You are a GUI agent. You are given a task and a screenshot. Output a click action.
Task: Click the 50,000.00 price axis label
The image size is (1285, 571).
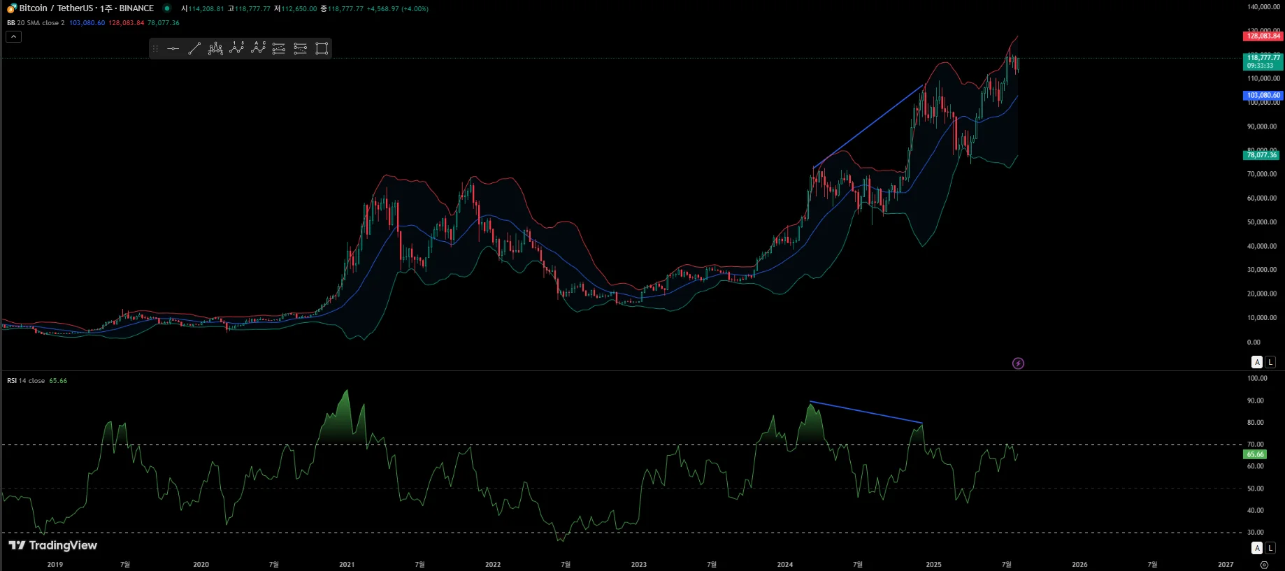(x=1262, y=222)
